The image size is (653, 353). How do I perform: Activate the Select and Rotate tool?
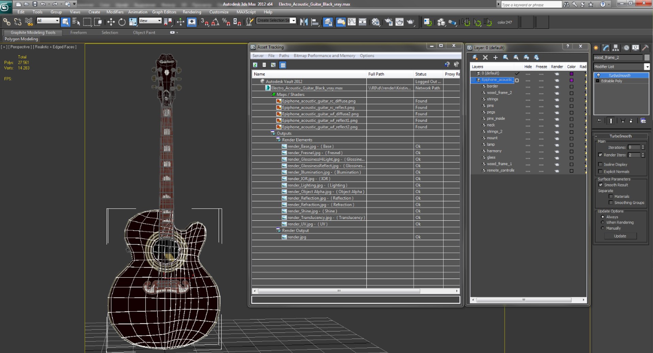(122, 22)
